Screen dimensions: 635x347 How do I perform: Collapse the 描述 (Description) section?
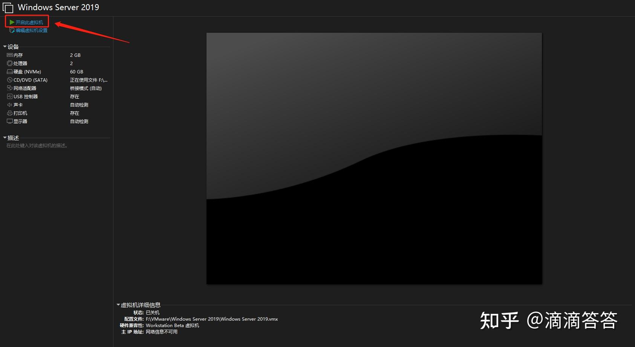5,138
